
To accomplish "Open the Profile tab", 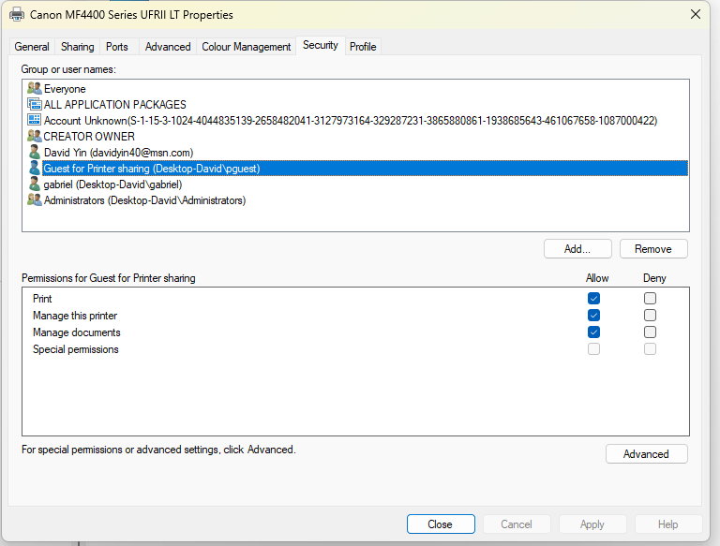I will point(363,47).
